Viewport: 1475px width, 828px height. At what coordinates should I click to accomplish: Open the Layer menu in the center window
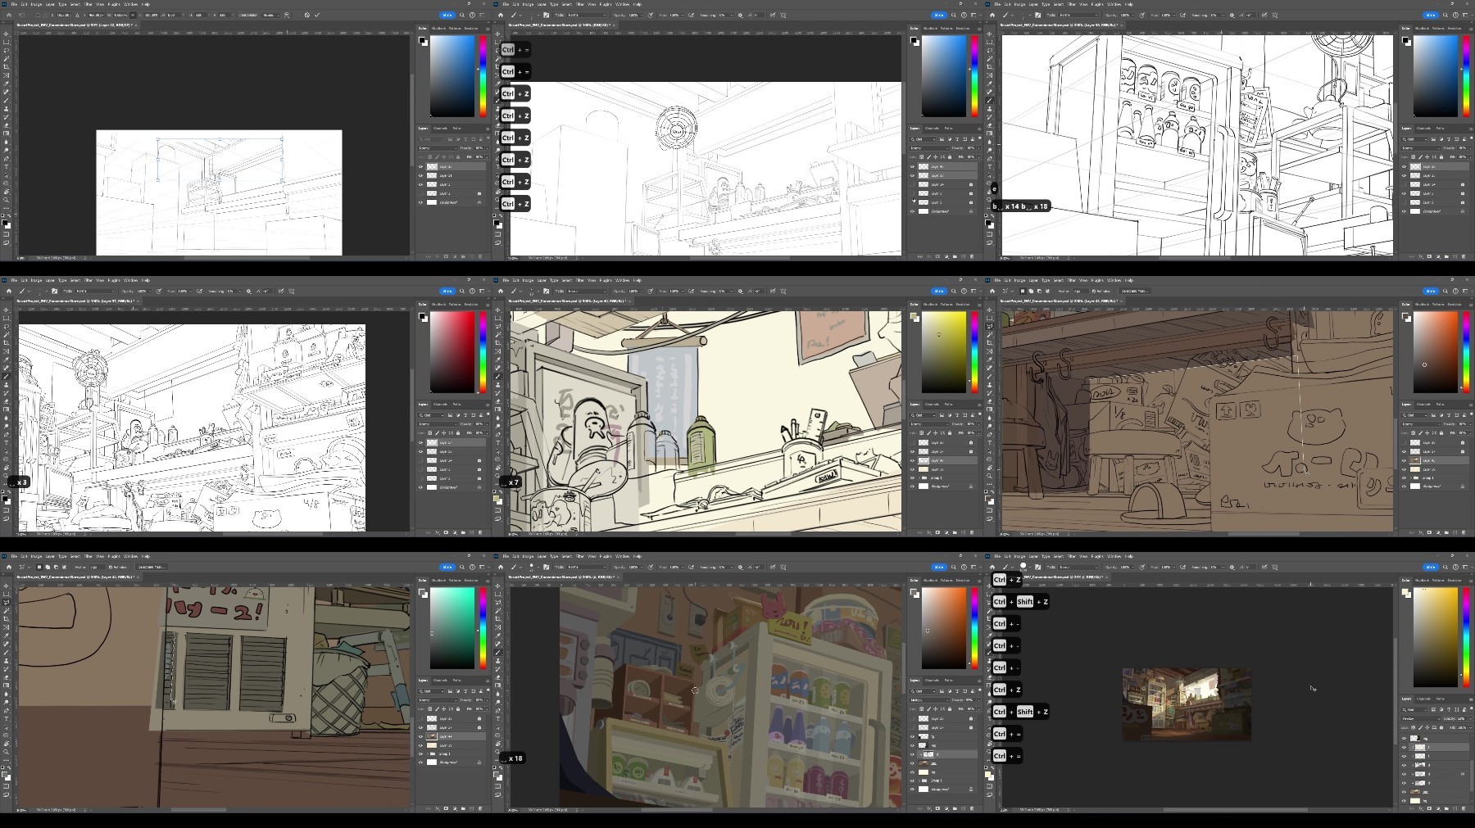click(x=542, y=280)
